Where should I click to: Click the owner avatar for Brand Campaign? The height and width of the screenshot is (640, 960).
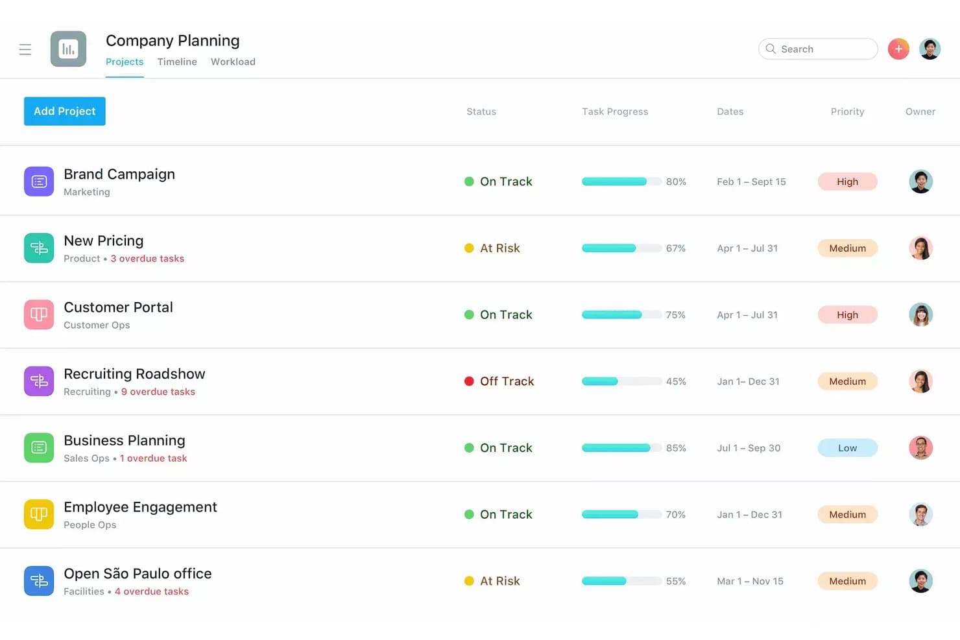tap(920, 182)
